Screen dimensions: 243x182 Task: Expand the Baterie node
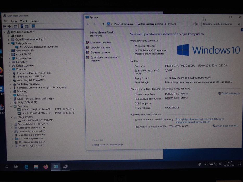[9, 36]
